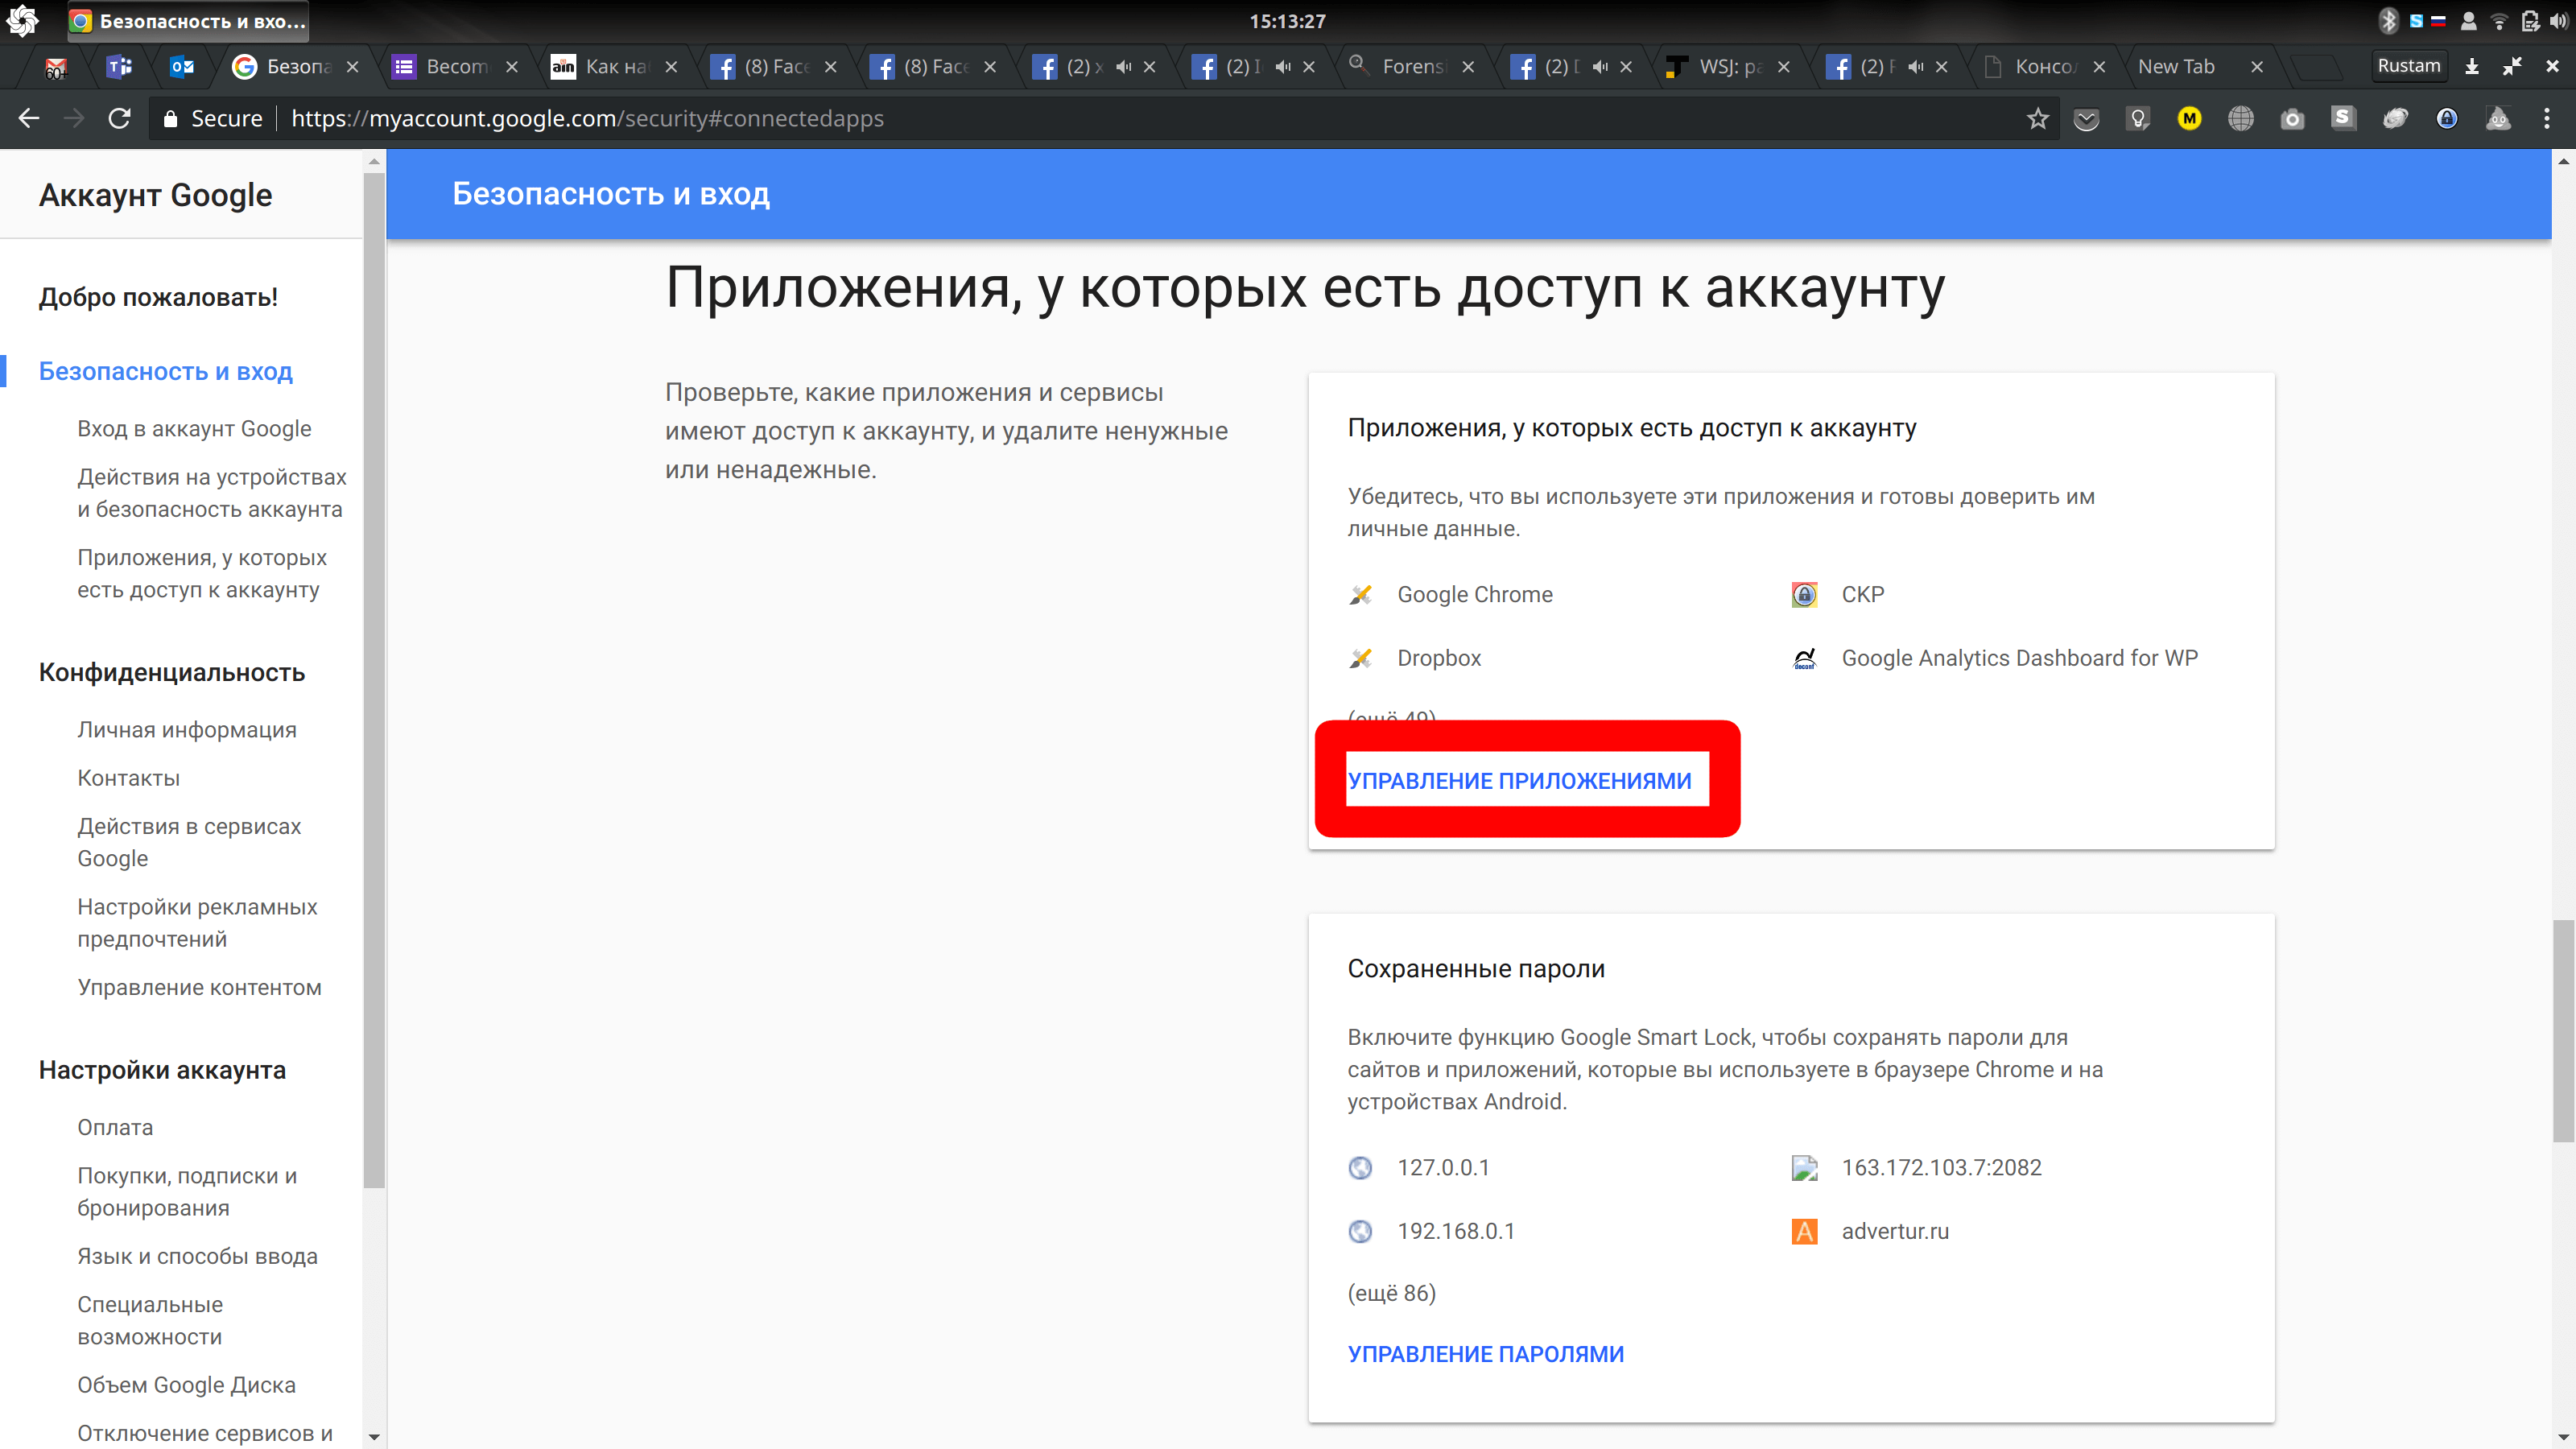Click the saved password entry '127.0.0.1'
The width and height of the screenshot is (2576, 1449).
pyautogui.click(x=1442, y=1167)
